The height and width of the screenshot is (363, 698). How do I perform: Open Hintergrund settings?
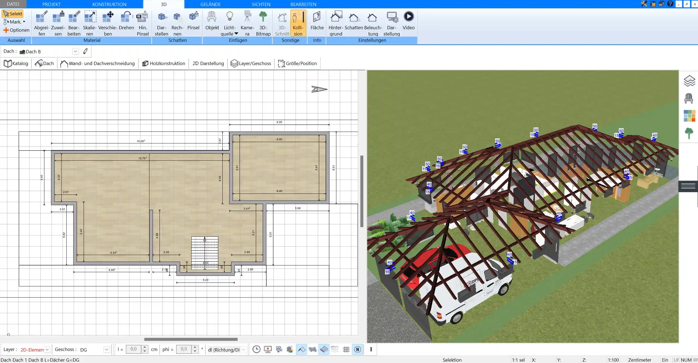coord(336,23)
